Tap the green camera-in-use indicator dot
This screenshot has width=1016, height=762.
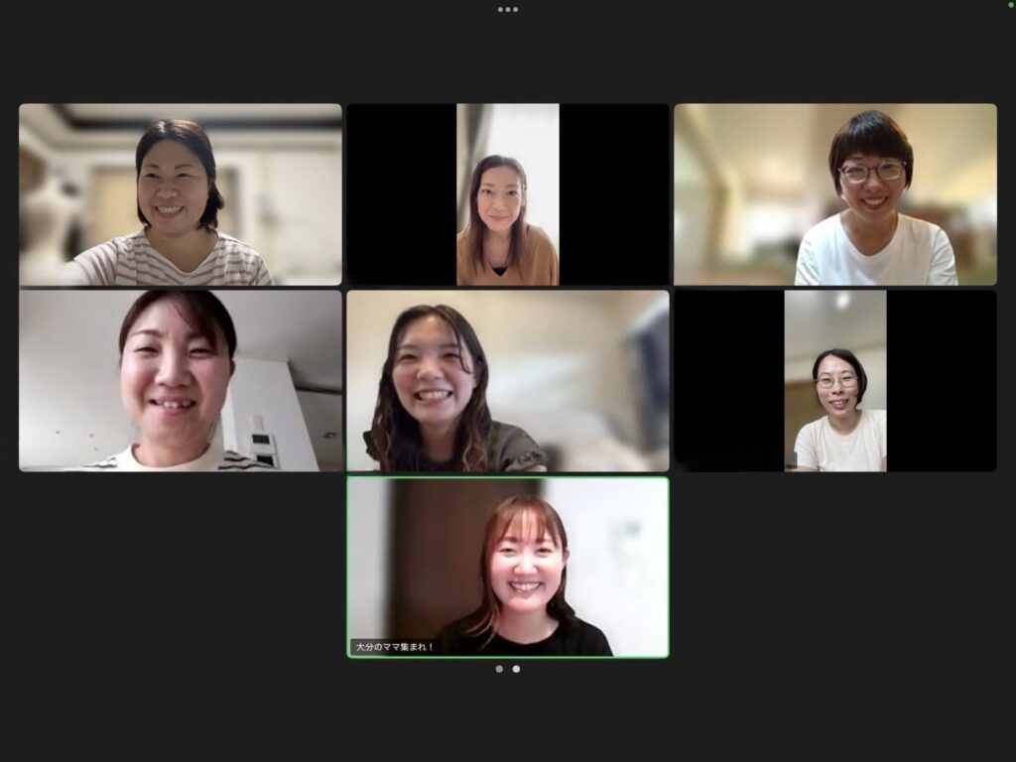(x=1010, y=5)
